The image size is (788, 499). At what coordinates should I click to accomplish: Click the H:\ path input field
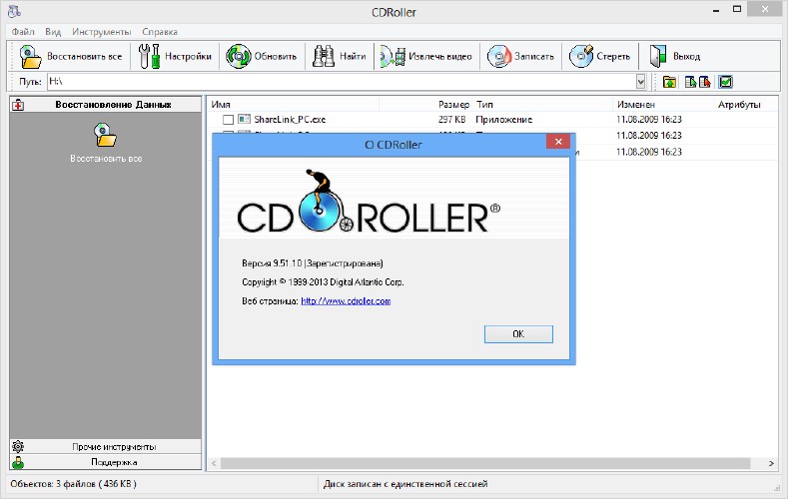(342, 81)
